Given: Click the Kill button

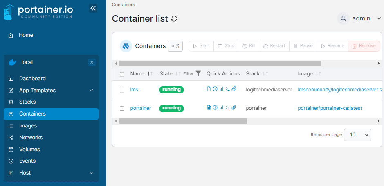Looking at the screenshot, I should pos(249,46).
